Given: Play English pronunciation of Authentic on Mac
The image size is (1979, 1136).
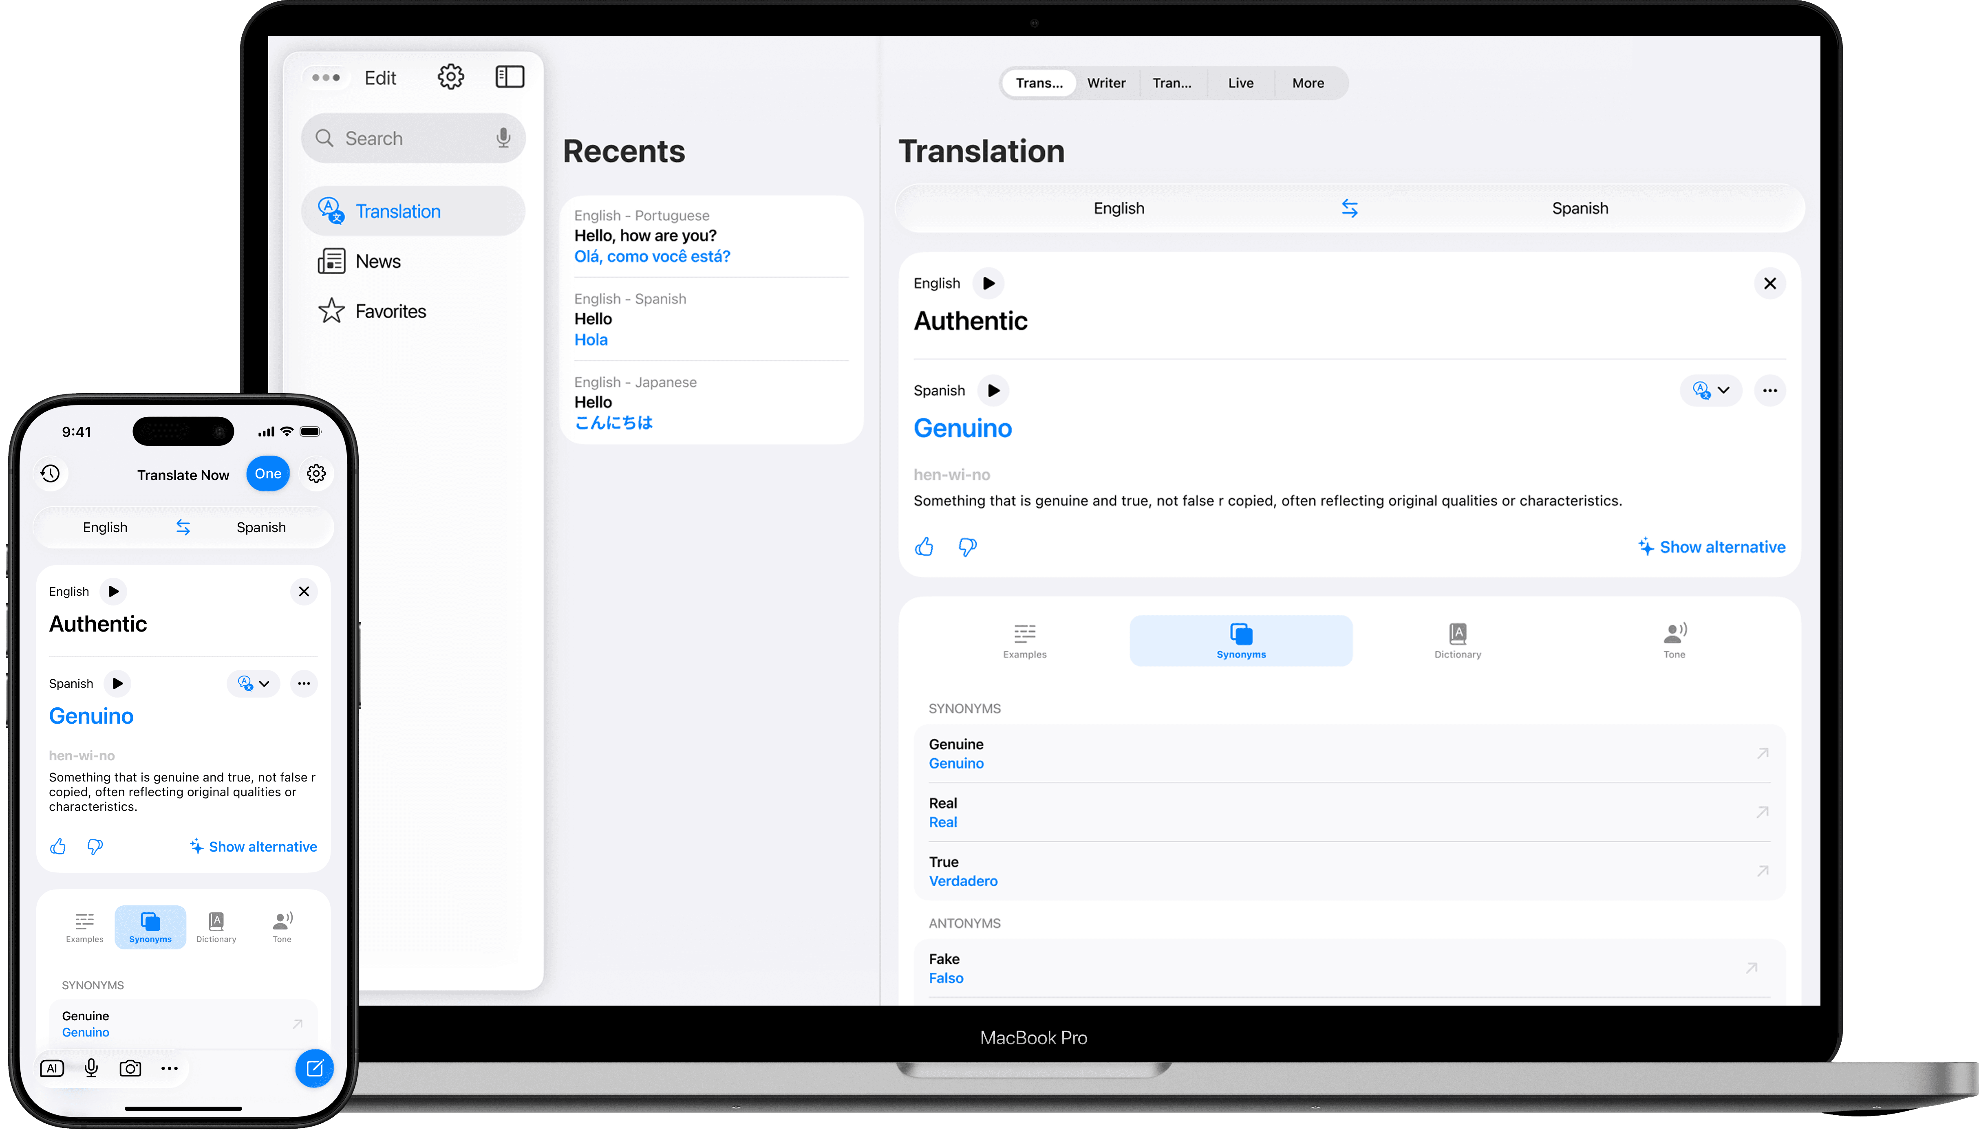Looking at the screenshot, I should 988,283.
